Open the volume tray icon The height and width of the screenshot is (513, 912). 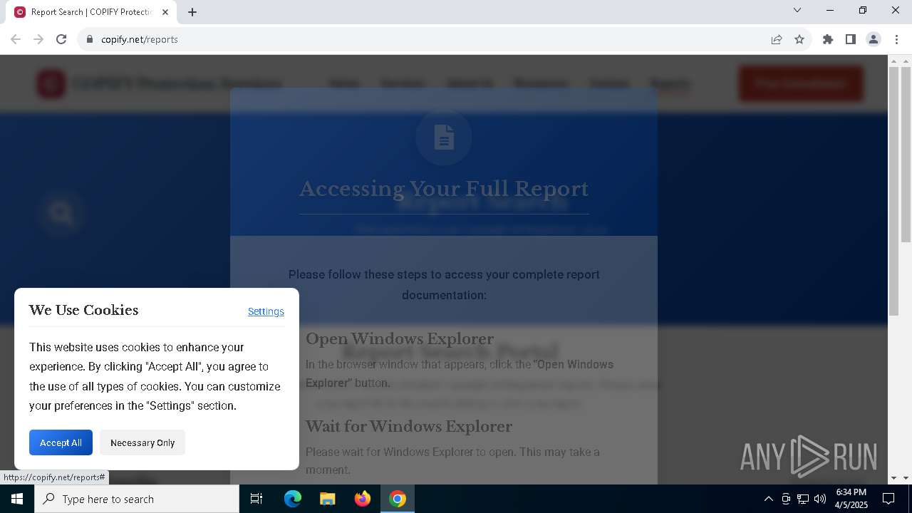point(820,499)
